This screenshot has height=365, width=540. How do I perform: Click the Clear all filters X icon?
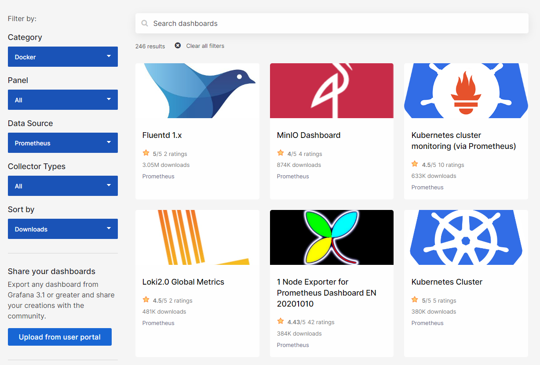[x=178, y=46]
